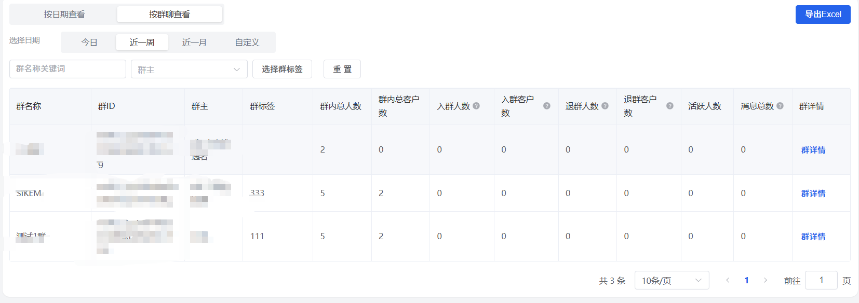Click the 共 3 条 total count

click(612, 281)
